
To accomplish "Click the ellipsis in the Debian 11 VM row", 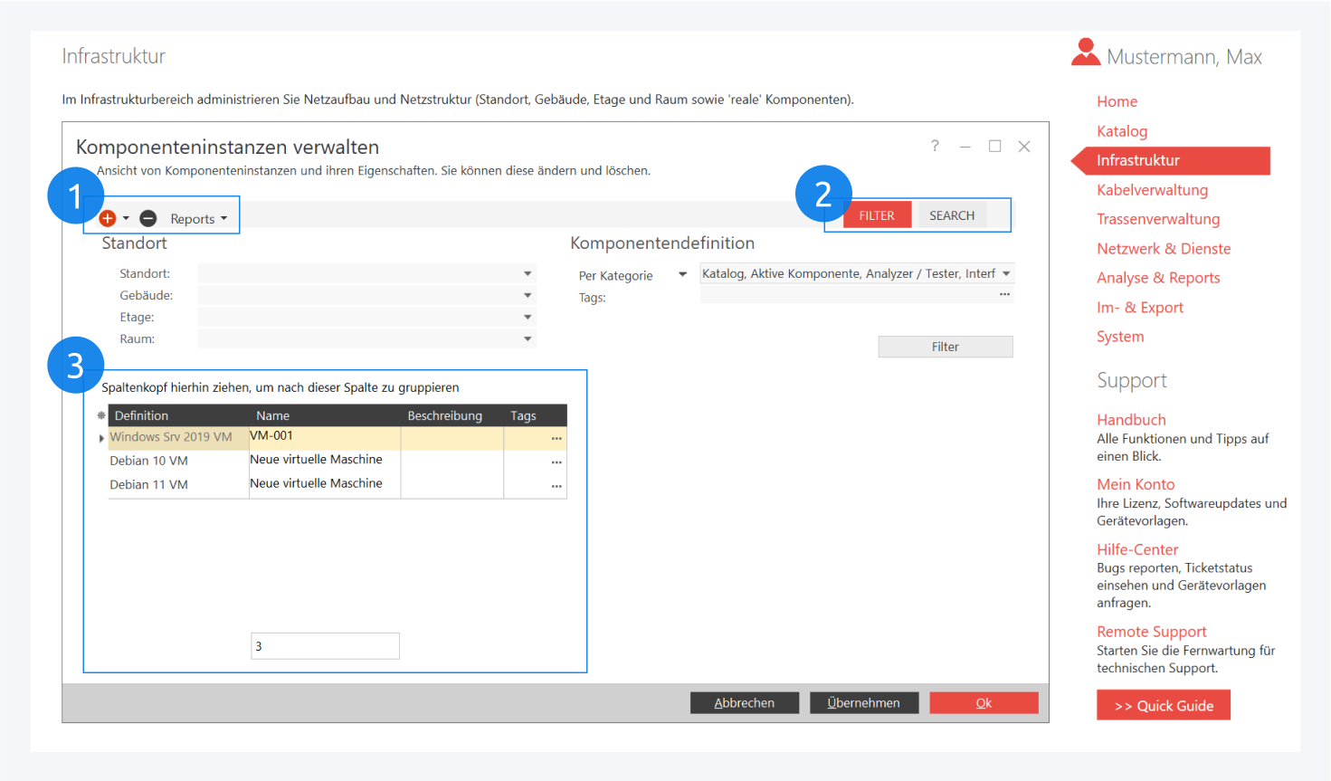I will [556, 486].
